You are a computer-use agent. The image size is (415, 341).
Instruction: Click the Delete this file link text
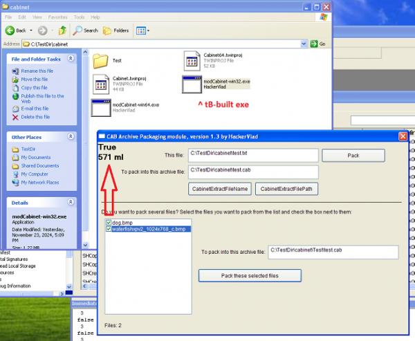(35, 117)
